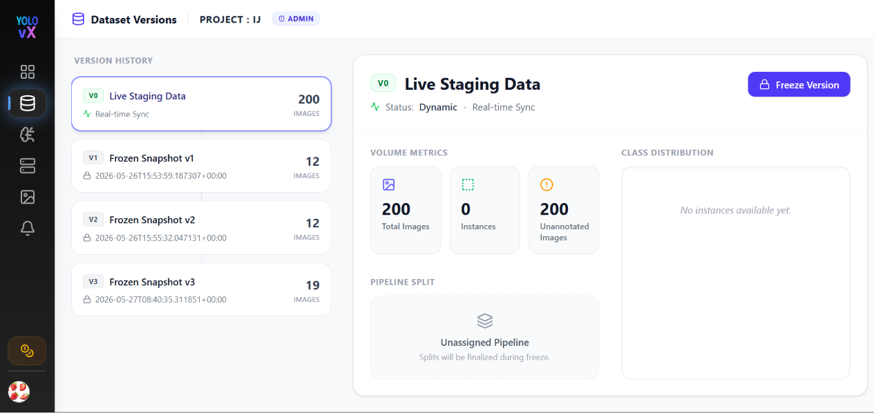The width and height of the screenshot is (874, 413).
Task: Click the YOLO vX logo
Action: [x=27, y=27]
